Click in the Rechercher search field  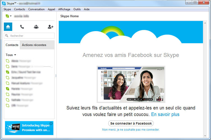29,36
